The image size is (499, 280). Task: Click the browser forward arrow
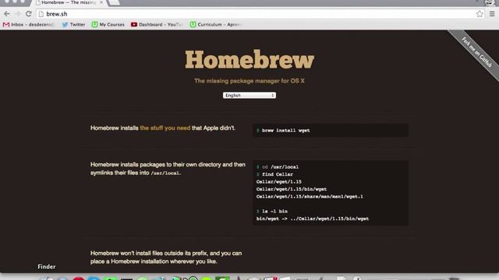click(x=17, y=14)
